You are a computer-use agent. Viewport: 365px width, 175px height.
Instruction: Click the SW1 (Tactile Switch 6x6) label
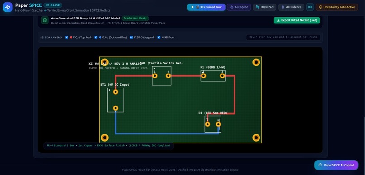[x=162, y=63]
